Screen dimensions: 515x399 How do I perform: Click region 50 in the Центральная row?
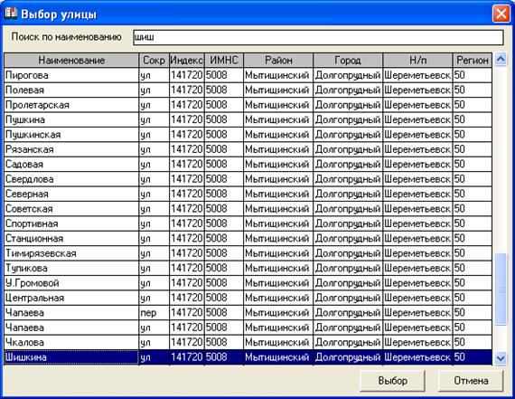click(x=473, y=298)
